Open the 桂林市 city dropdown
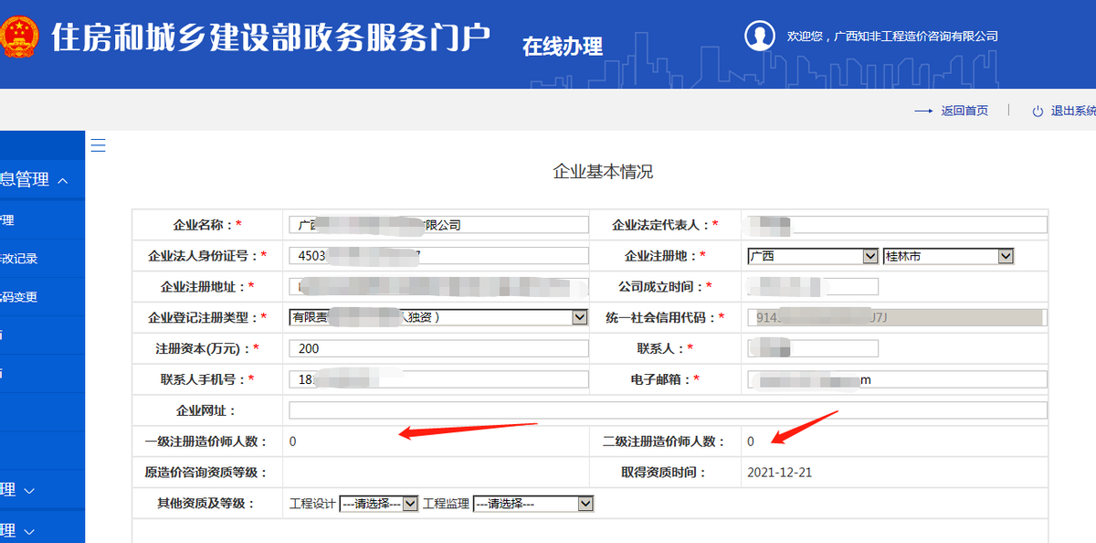This screenshot has height=543, width=1096. tap(1006, 255)
